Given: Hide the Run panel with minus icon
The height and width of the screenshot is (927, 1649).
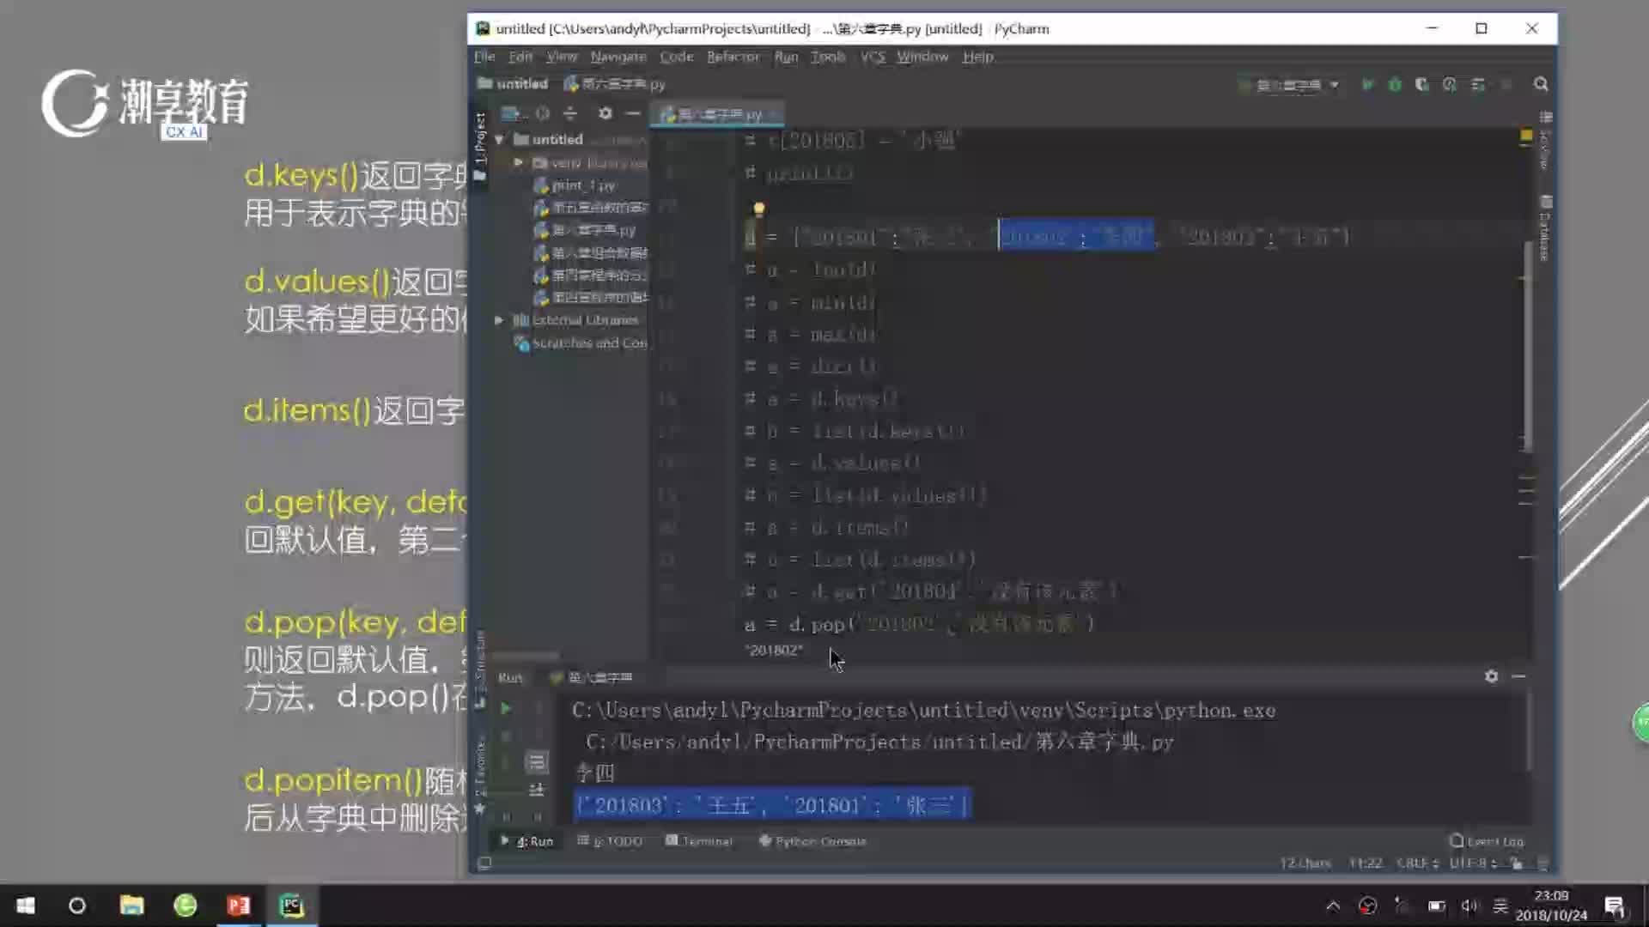Looking at the screenshot, I should [1518, 676].
